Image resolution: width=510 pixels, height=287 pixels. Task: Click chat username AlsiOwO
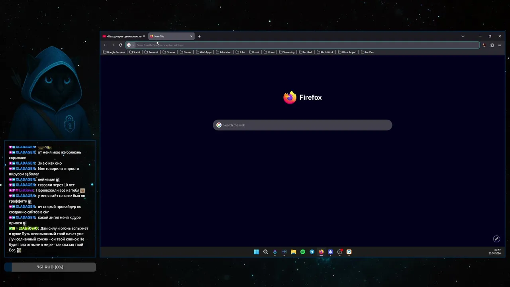pos(30,228)
